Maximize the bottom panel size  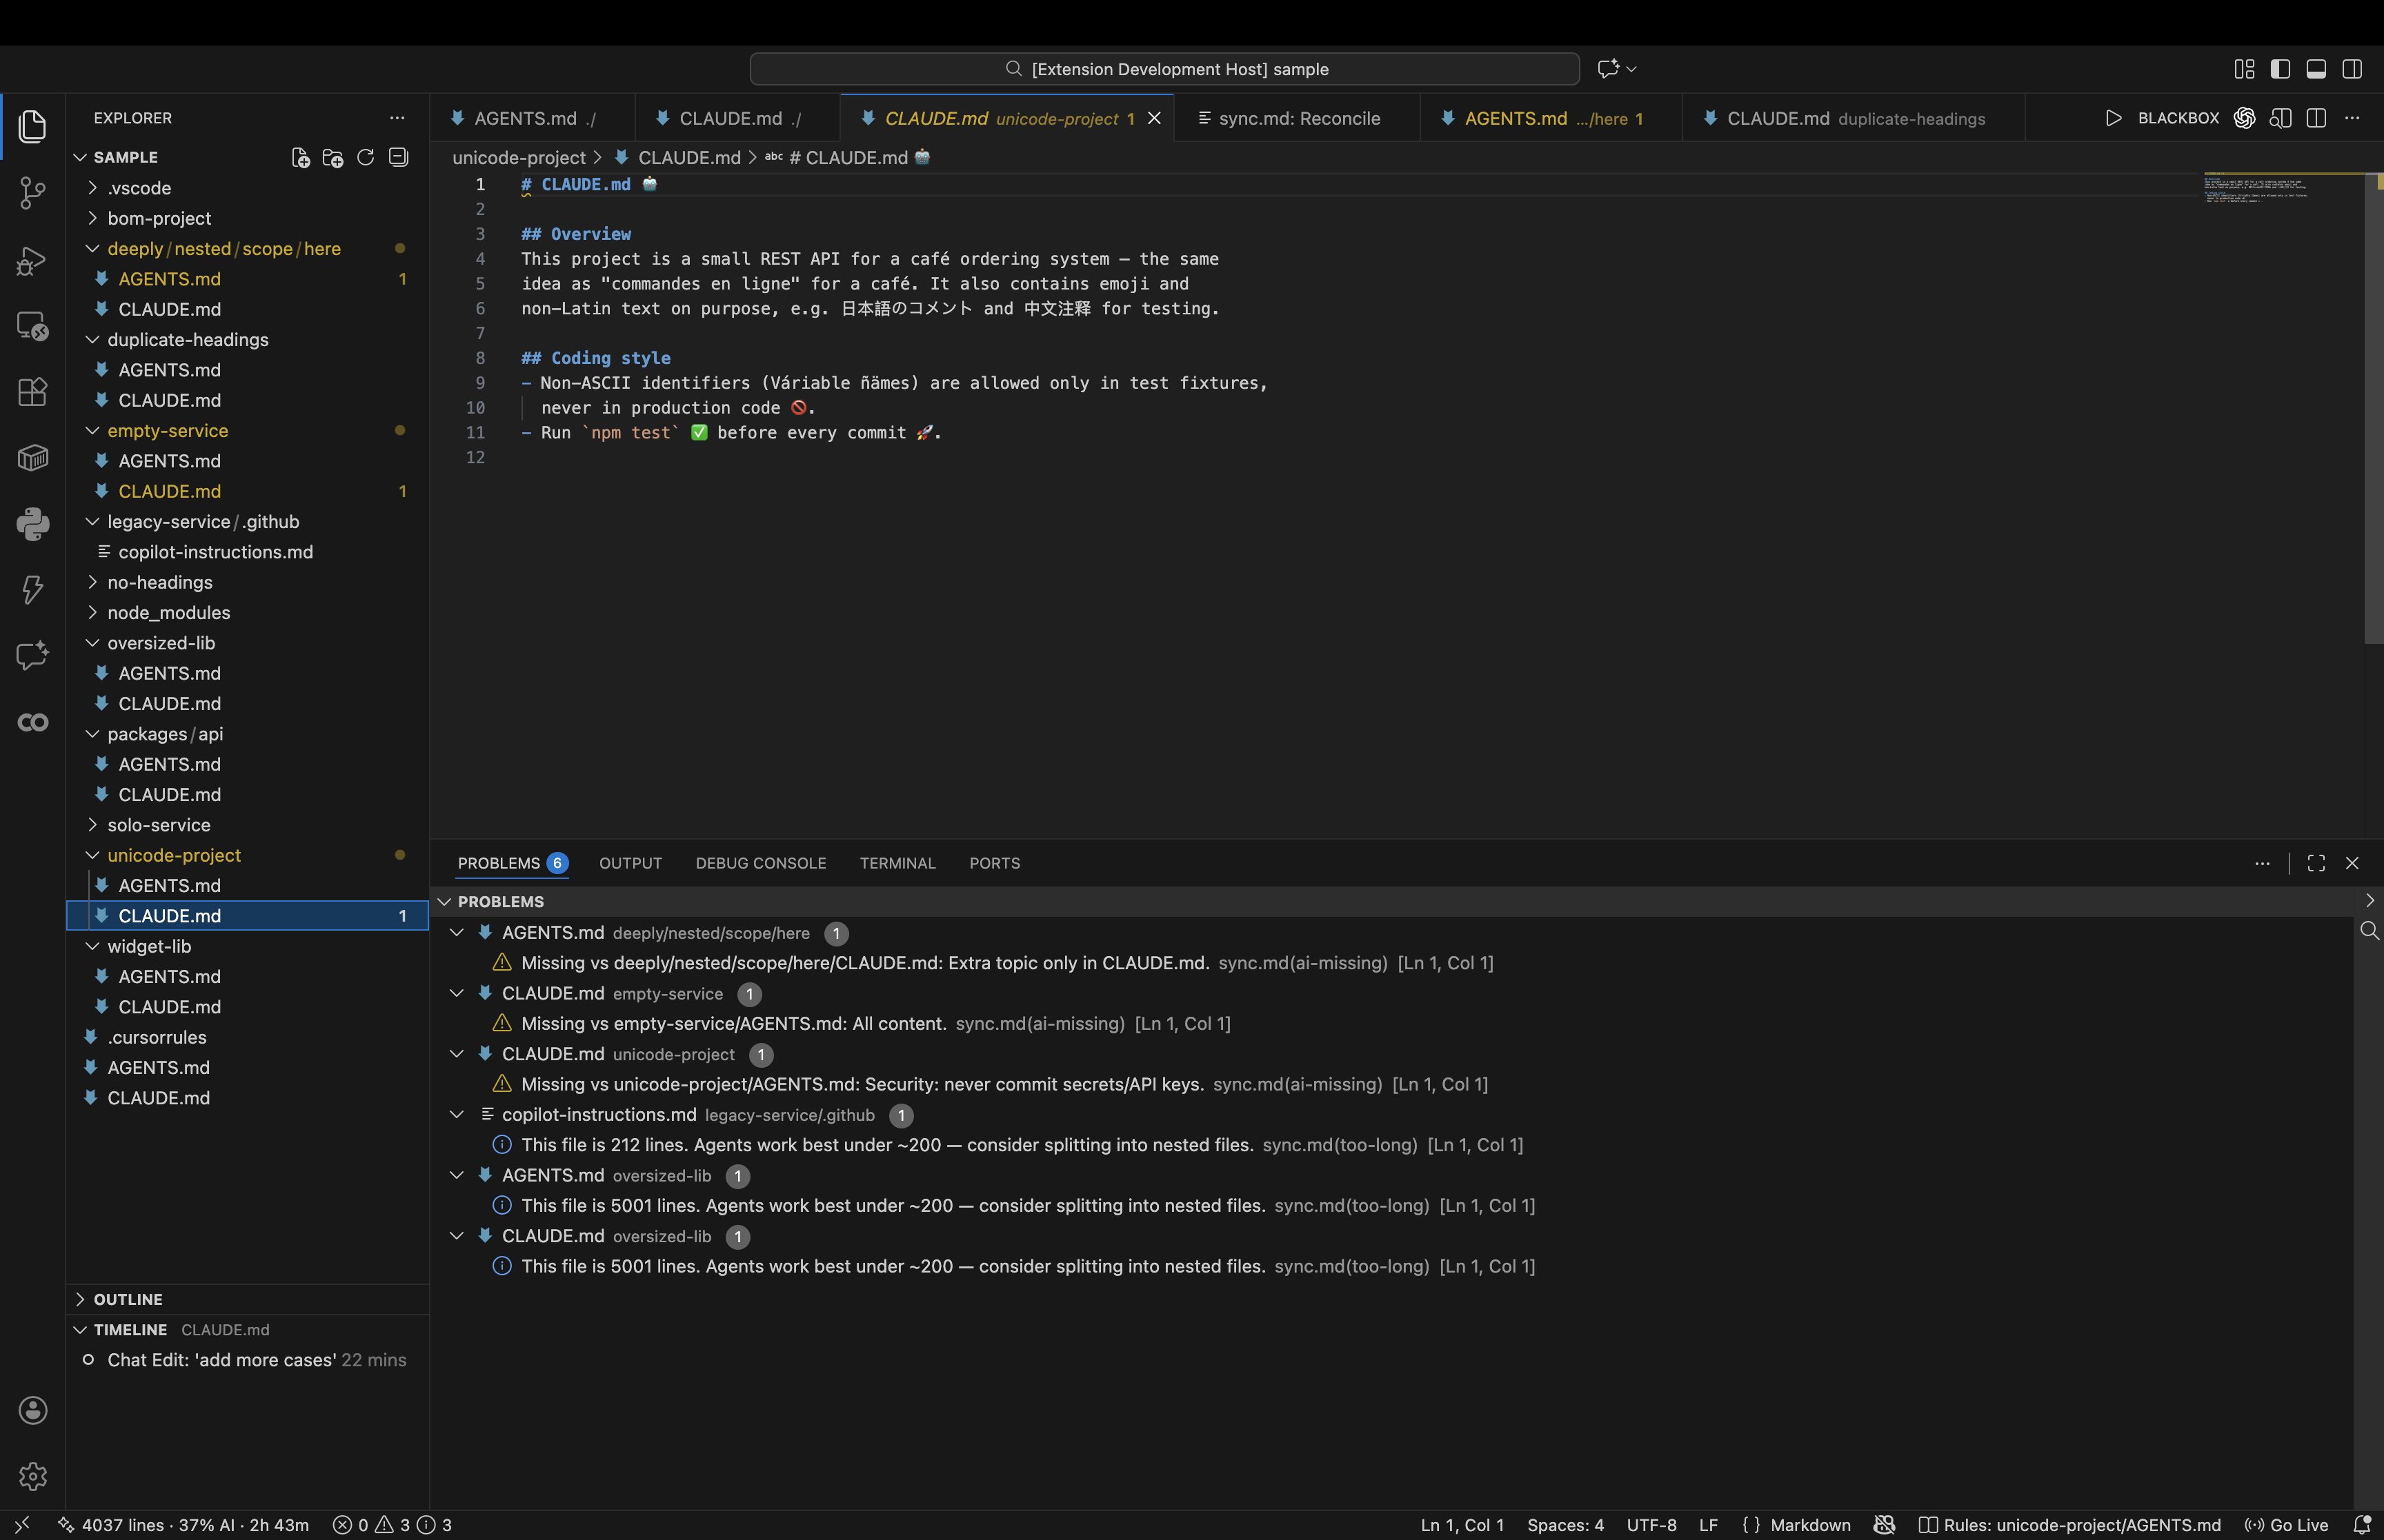click(x=2315, y=863)
